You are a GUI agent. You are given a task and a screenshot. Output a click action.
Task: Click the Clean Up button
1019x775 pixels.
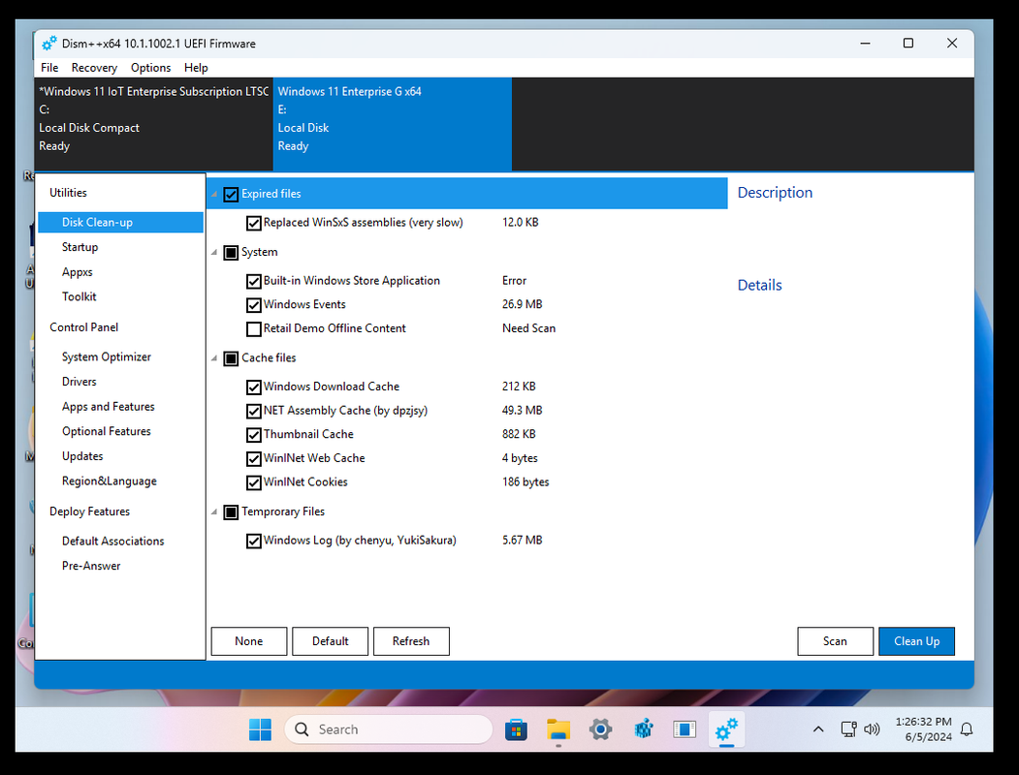(916, 641)
